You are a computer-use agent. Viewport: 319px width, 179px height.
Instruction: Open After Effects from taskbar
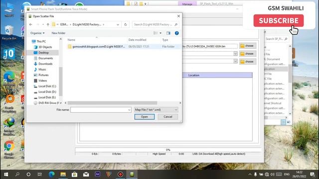[x=98, y=174]
